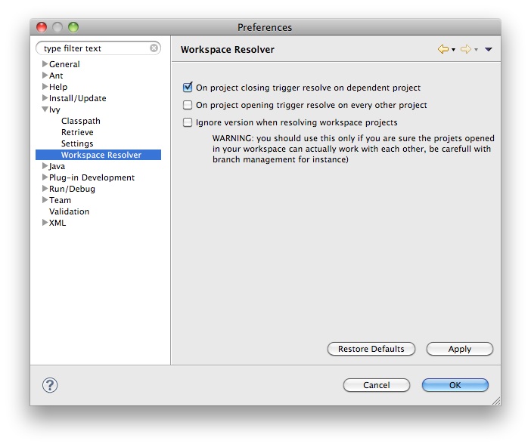531x447 pixels.
Task: Expand the Java preferences node
Action: 45,166
